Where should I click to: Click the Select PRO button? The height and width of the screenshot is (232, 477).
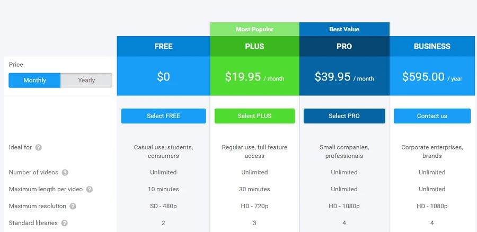(344, 116)
